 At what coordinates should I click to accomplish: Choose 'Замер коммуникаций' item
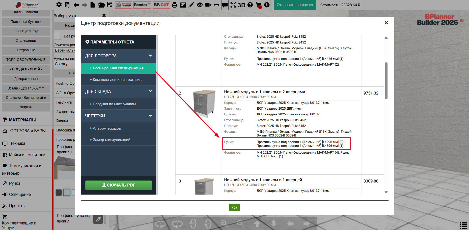tap(119, 140)
